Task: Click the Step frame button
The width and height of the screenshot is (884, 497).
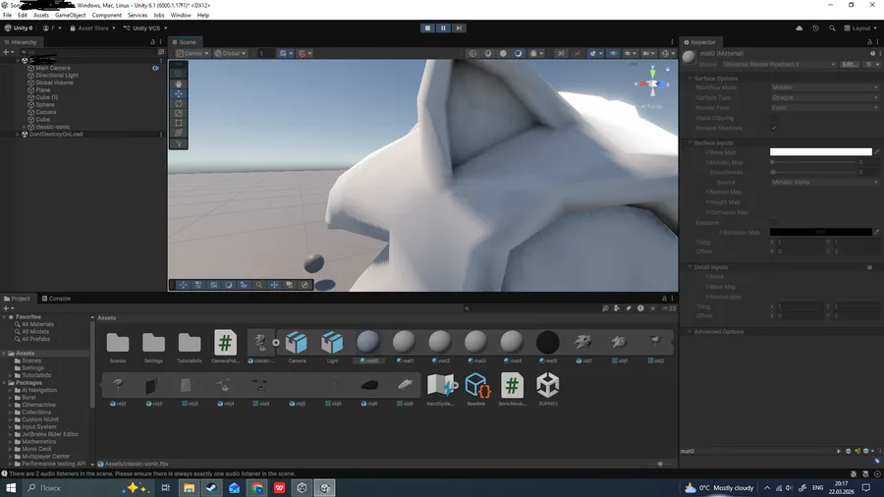Action: click(459, 28)
